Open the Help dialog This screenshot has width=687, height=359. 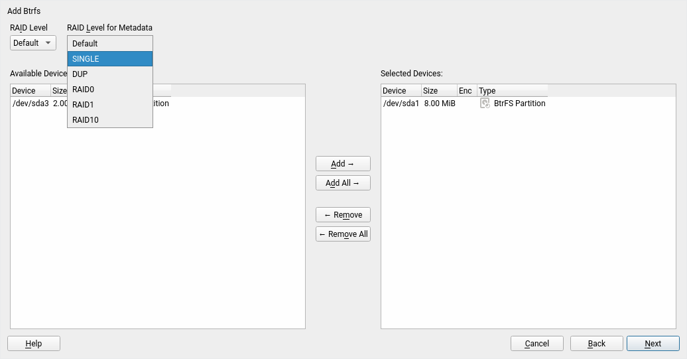click(x=34, y=344)
